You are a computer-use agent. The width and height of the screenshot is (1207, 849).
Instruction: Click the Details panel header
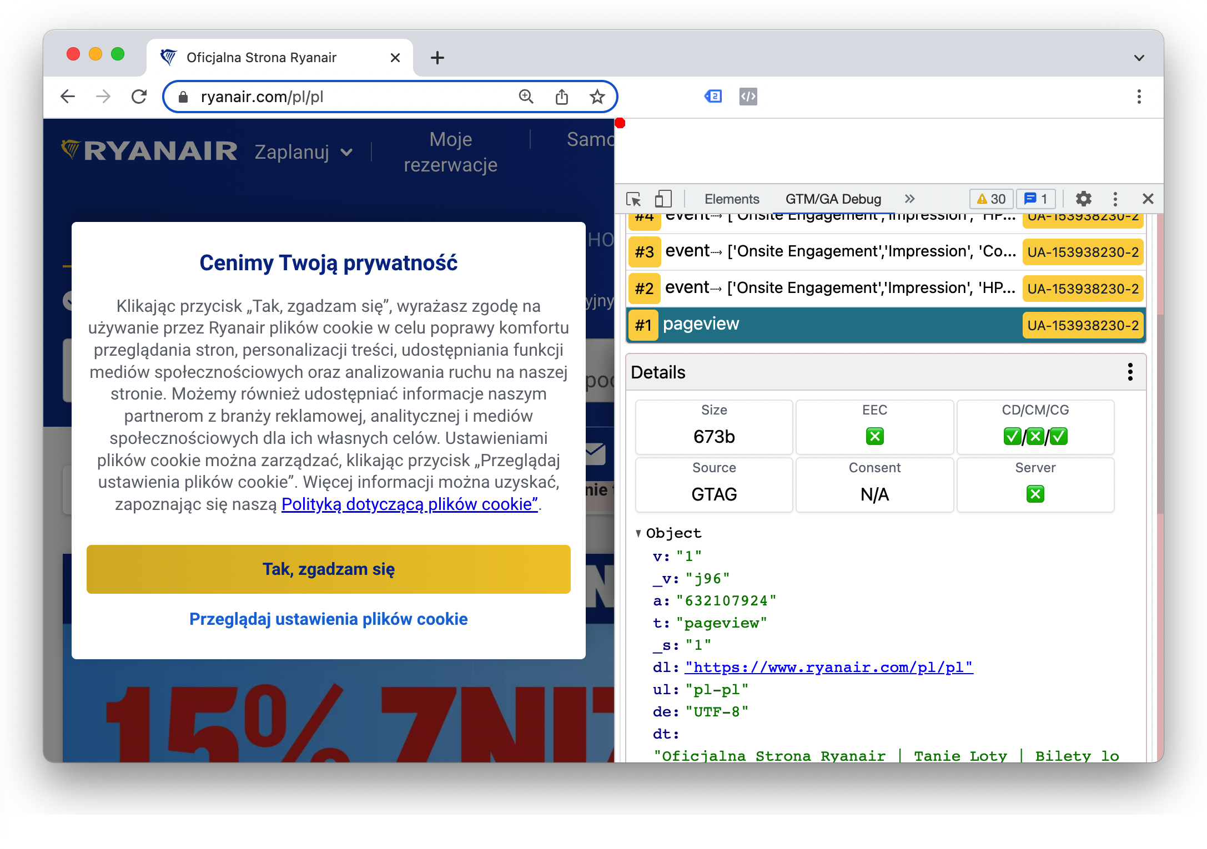[886, 372]
